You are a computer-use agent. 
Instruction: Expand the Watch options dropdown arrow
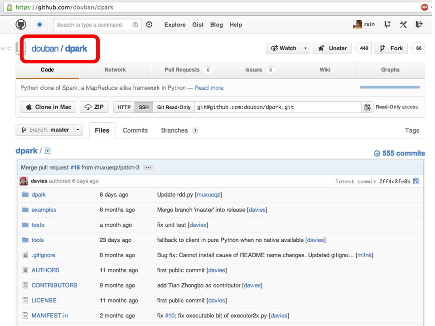click(x=305, y=48)
